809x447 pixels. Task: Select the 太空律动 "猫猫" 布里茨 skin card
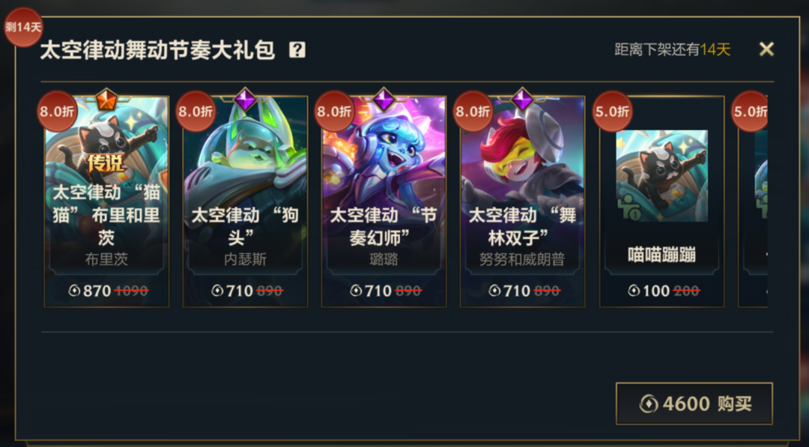tap(107, 201)
